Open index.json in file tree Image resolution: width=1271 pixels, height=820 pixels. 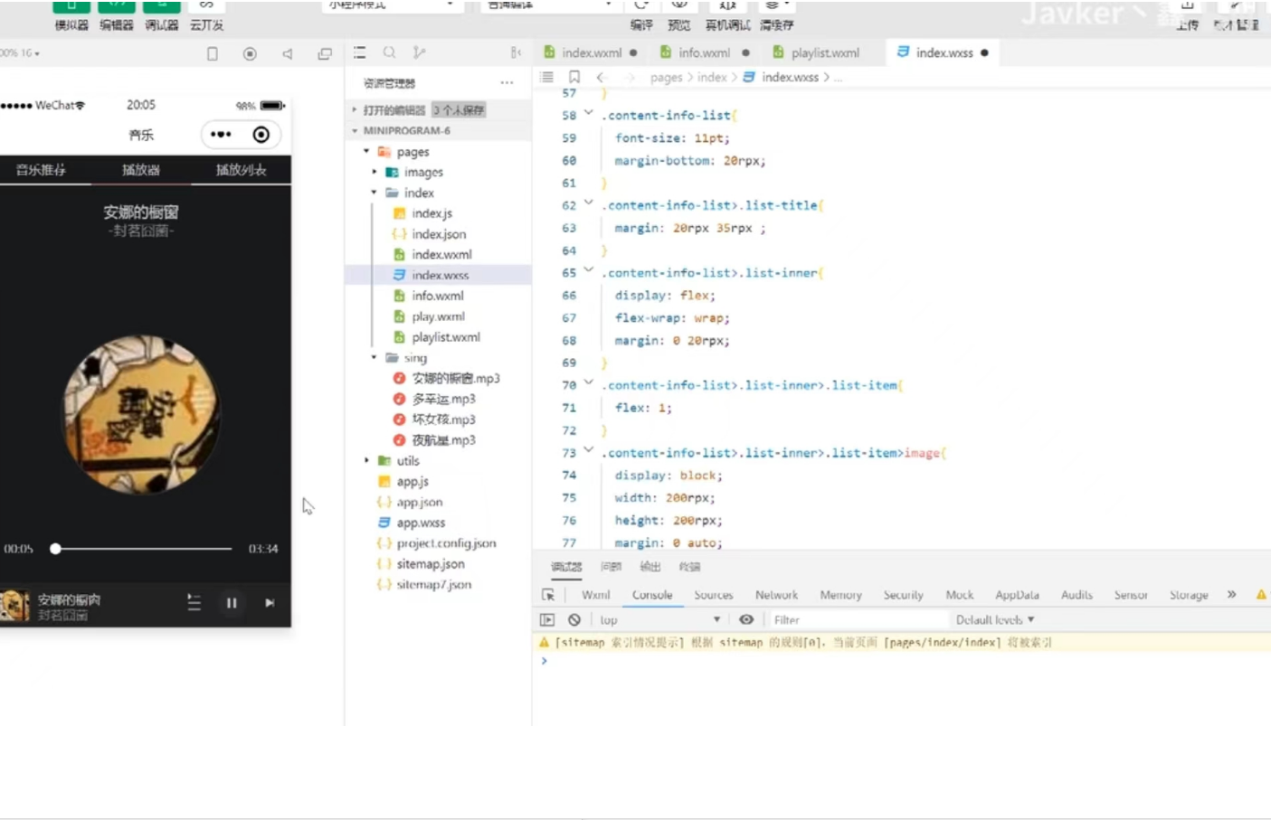tap(439, 234)
